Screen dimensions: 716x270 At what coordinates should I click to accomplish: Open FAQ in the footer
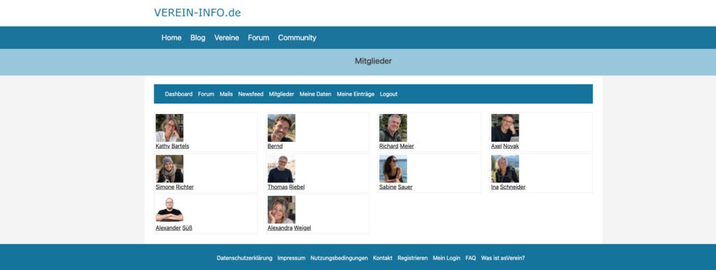[471, 258]
